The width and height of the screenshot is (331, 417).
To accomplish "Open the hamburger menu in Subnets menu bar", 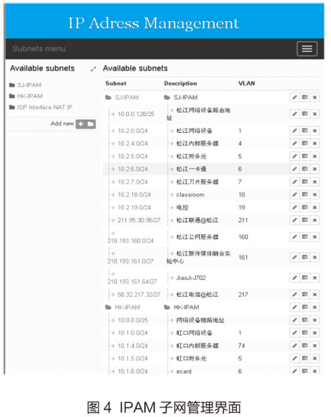I will click(307, 49).
